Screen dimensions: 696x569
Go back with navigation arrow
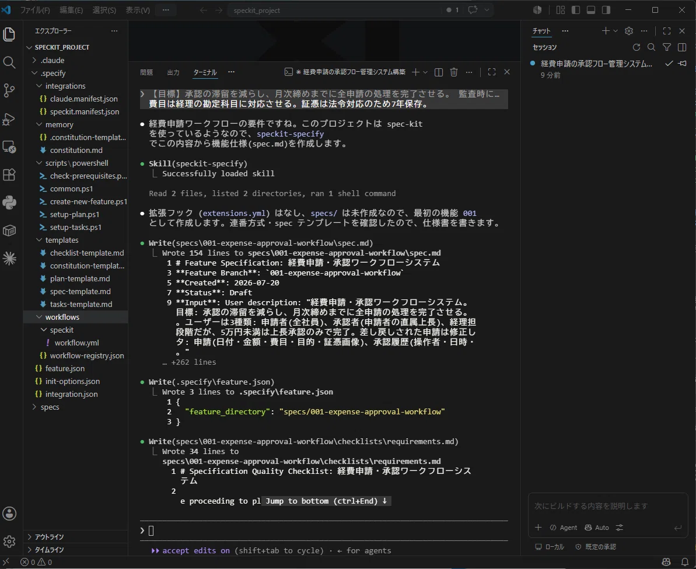203,11
